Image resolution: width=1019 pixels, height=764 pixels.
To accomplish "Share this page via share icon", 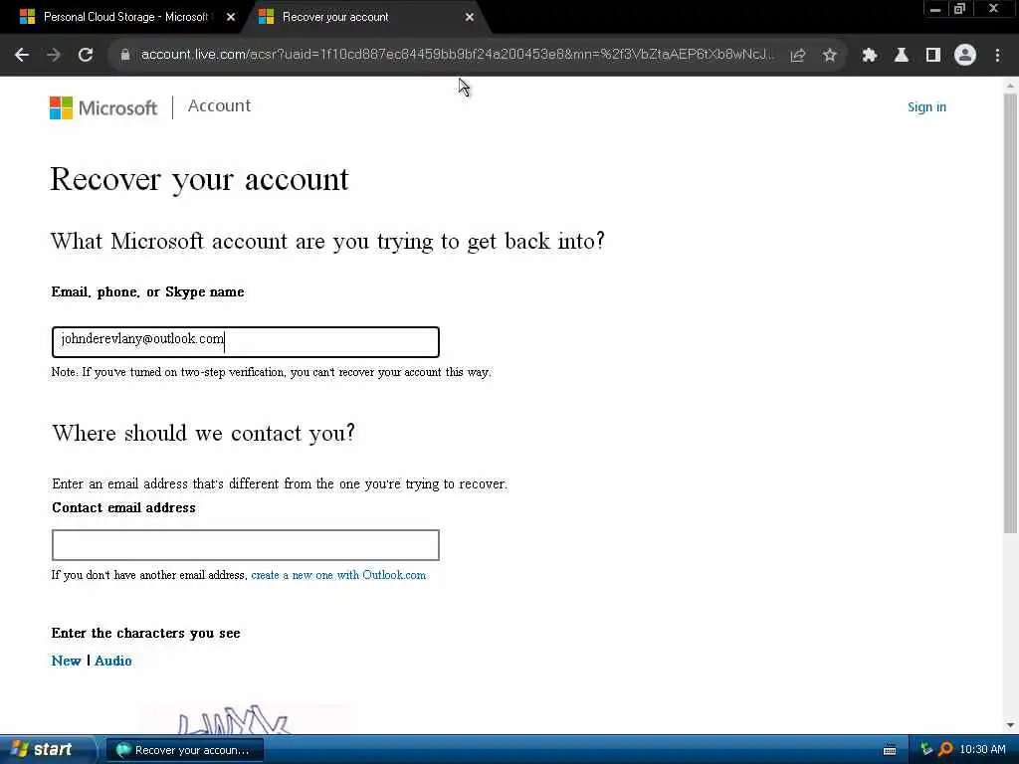I will coord(797,56).
